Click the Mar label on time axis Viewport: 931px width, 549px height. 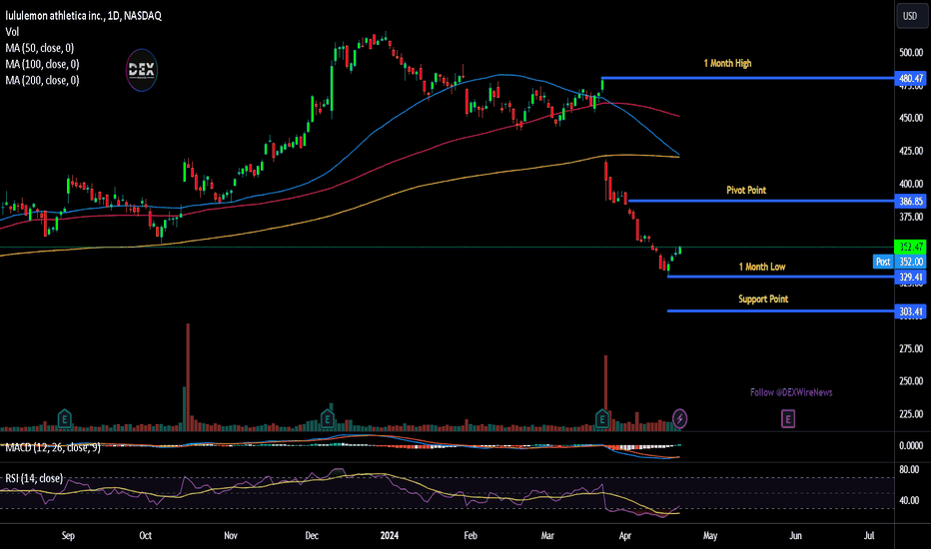coord(547,535)
